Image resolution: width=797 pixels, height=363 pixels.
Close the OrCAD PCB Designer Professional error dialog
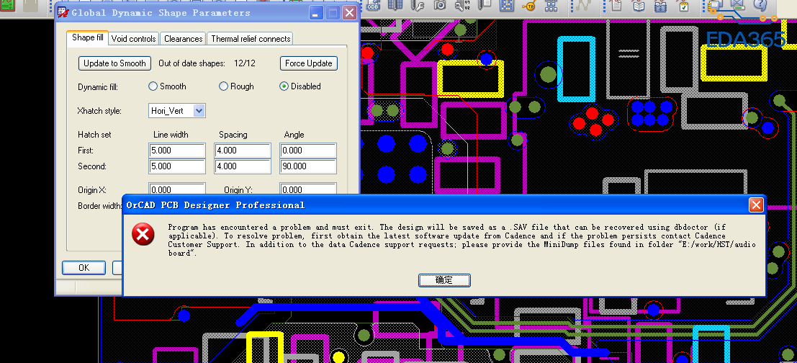click(757, 205)
